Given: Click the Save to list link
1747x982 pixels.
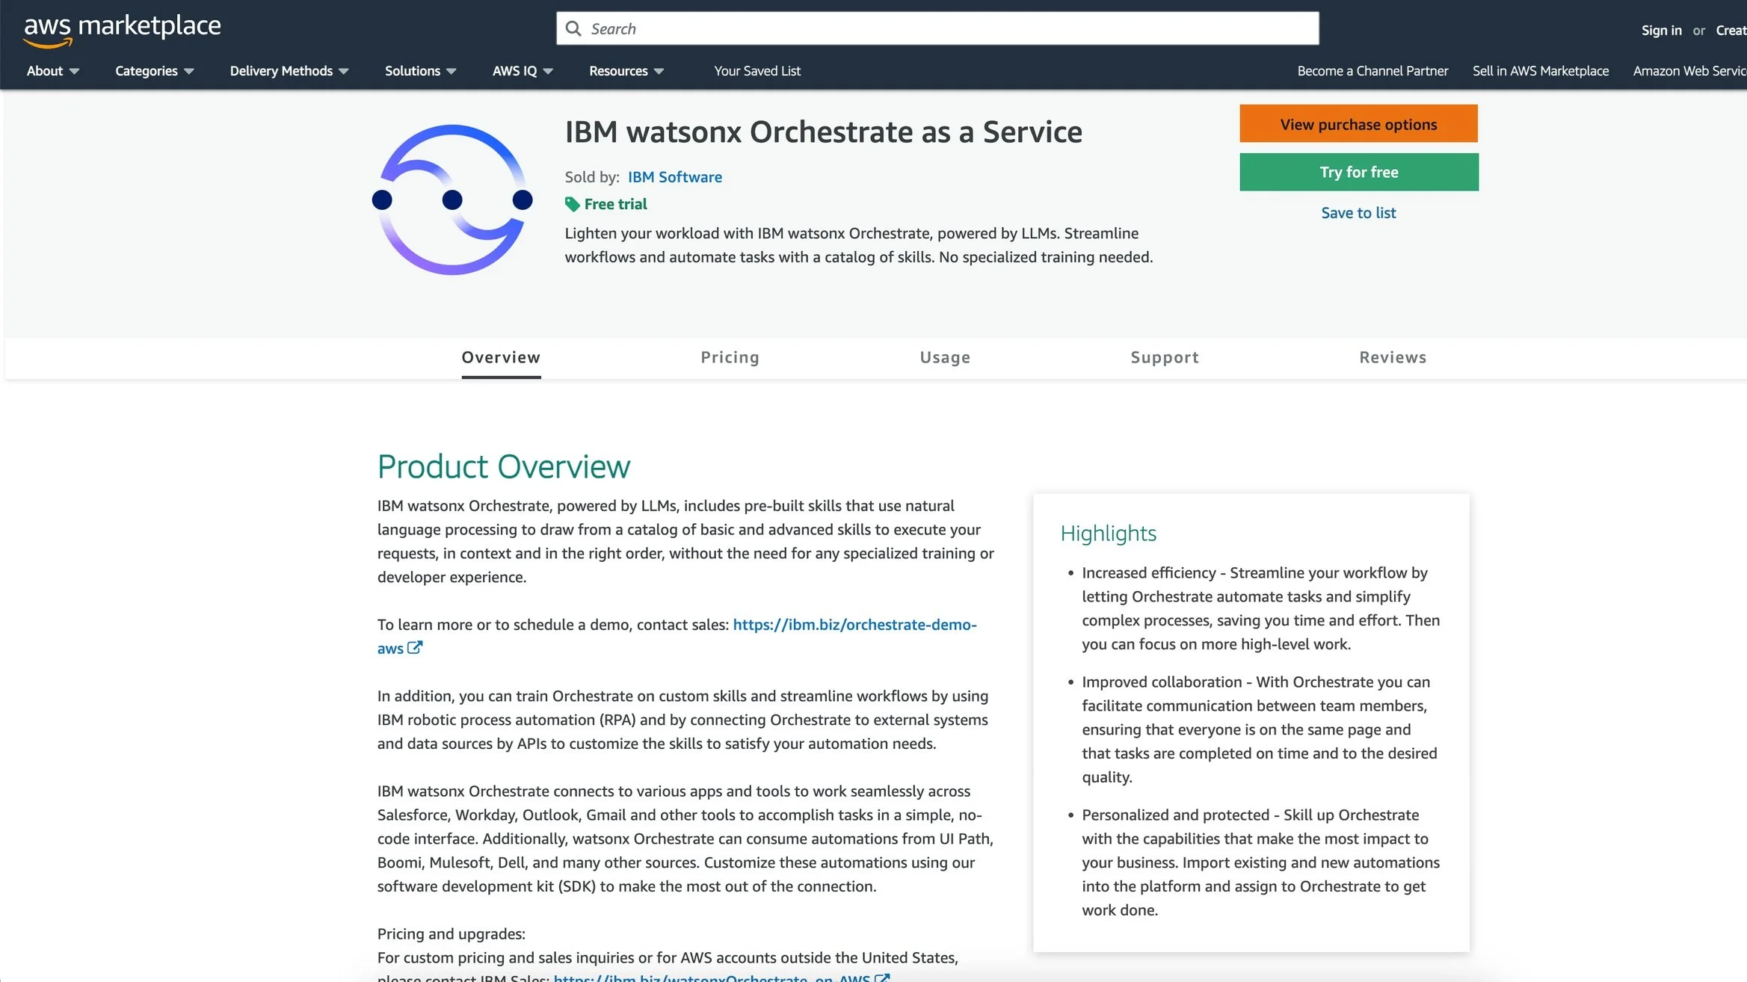Looking at the screenshot, I should tap(1358, 213).
